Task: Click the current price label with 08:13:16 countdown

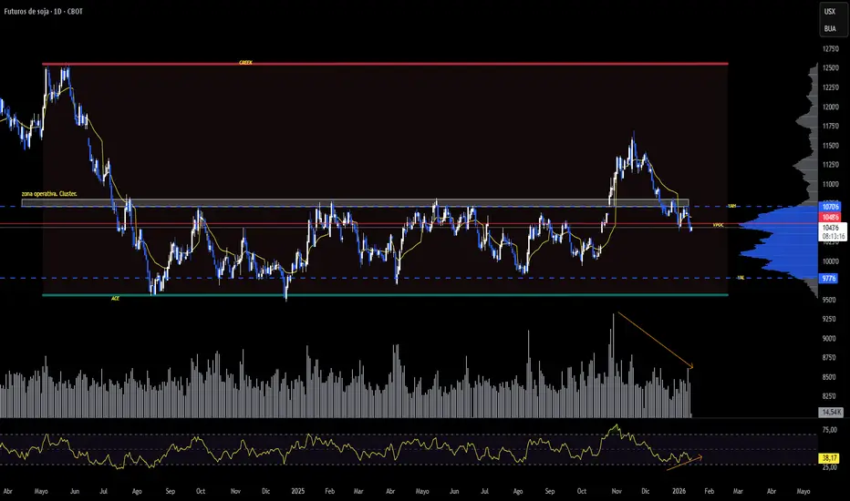Action: 834,231
